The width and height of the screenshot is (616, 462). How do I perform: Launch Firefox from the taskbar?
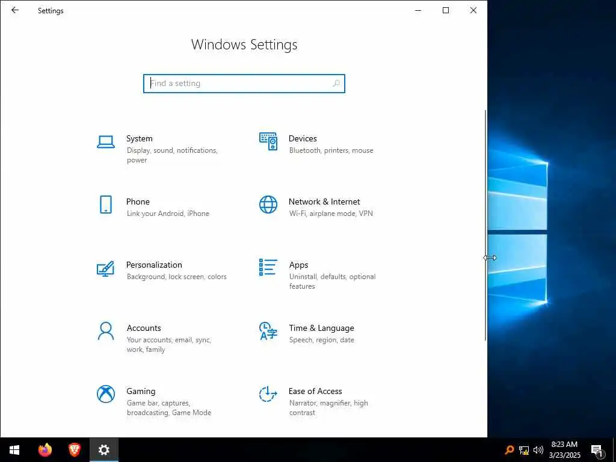click(45, 450)
